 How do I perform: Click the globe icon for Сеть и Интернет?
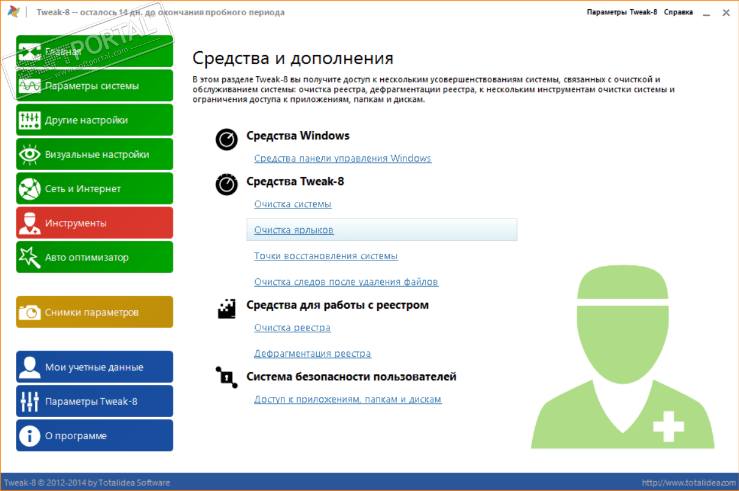click(29, 188)
